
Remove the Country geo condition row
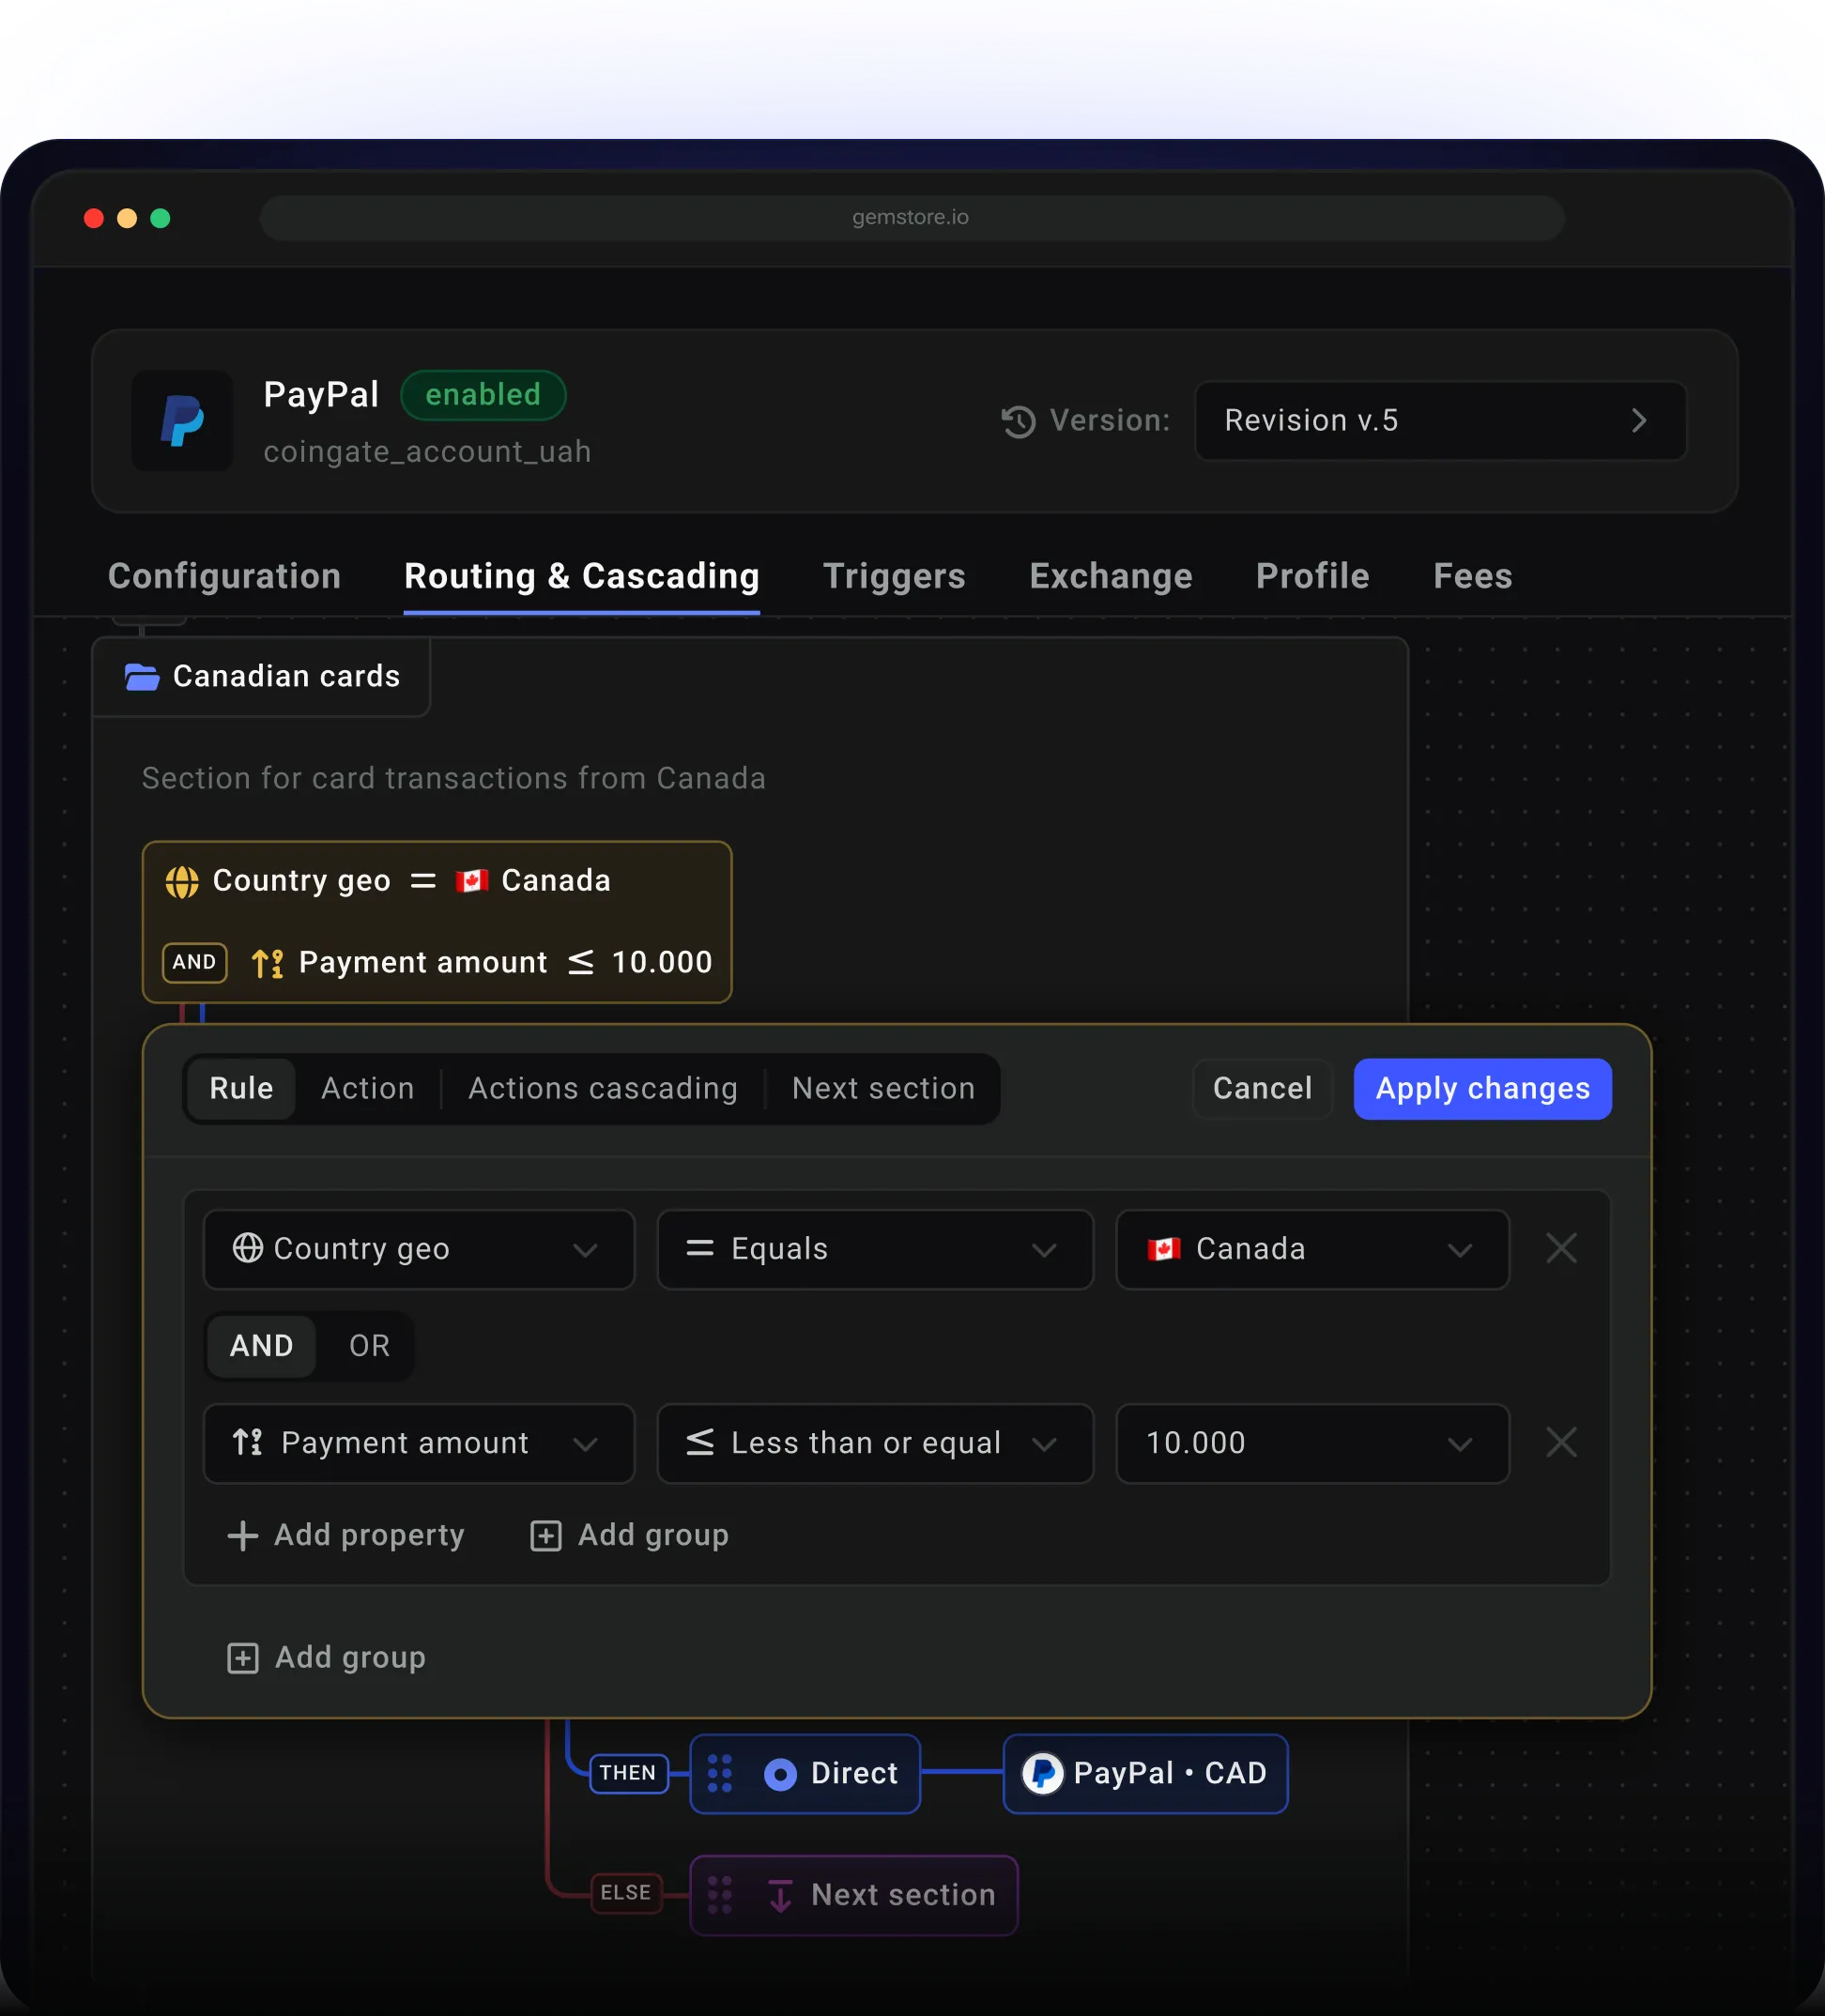[x=1561, y=1248]
